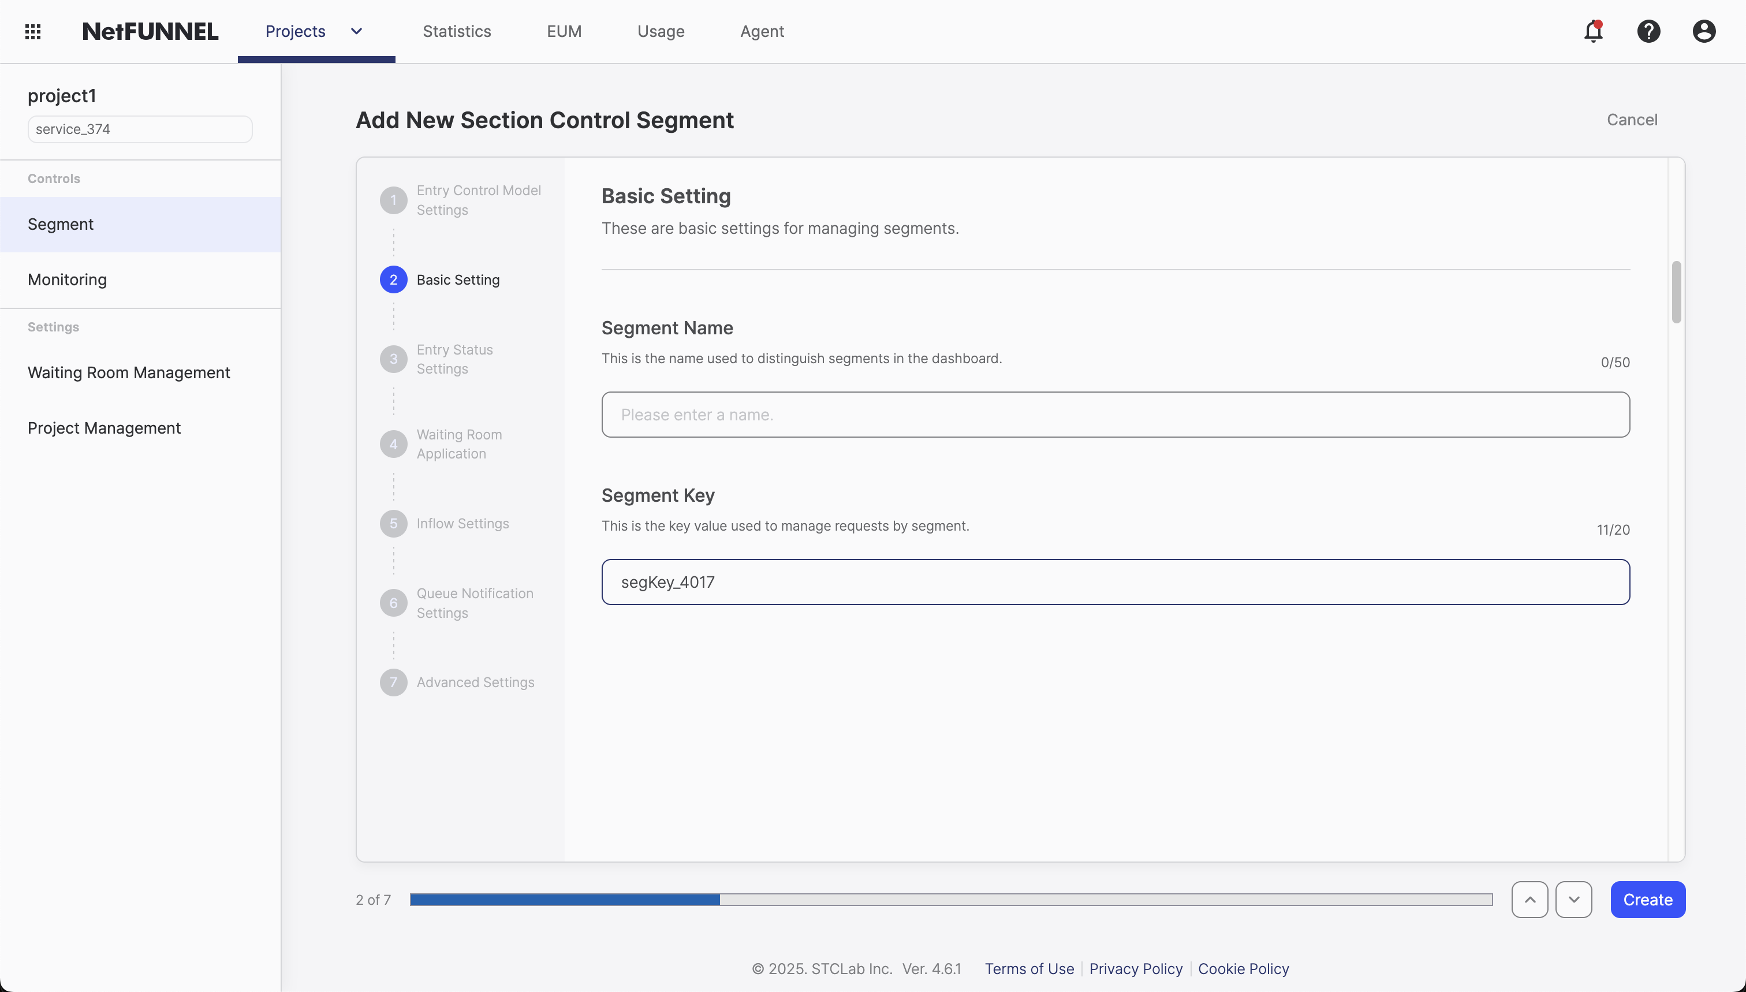Check new notifications on the bell
The image size is (1746, 992).
[x=1594, y=31]
